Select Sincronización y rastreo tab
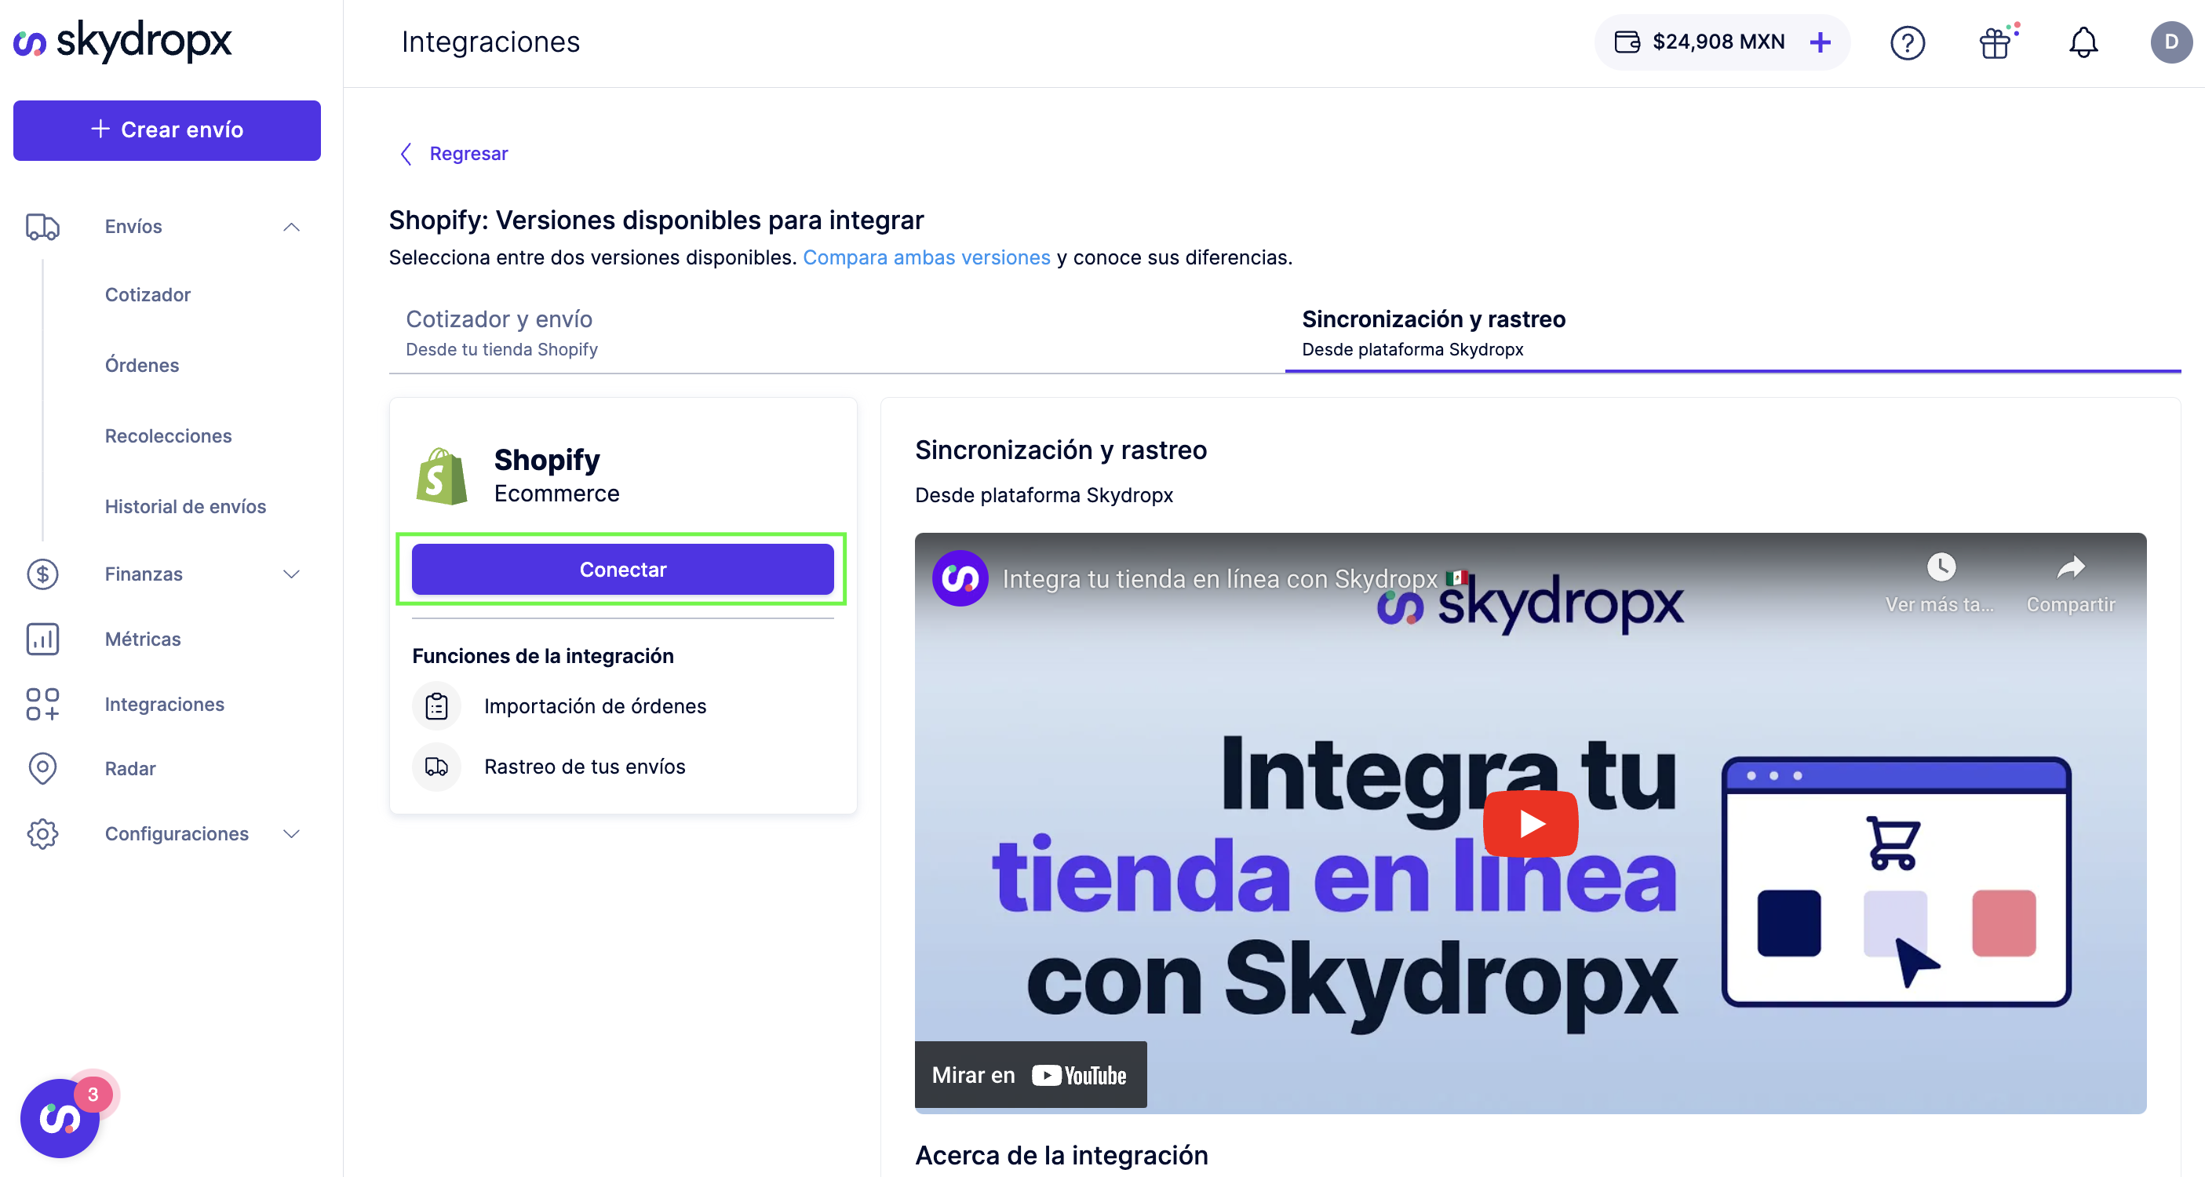This screenshot has width=2205, height=1177. click(x=1433, y=332)
